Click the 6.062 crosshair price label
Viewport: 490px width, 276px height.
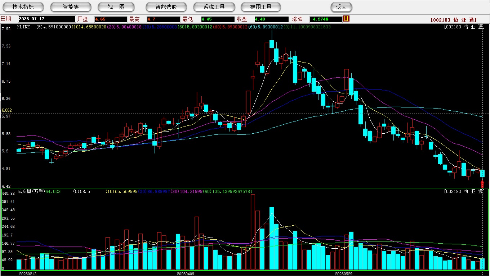tap(7, 110)
